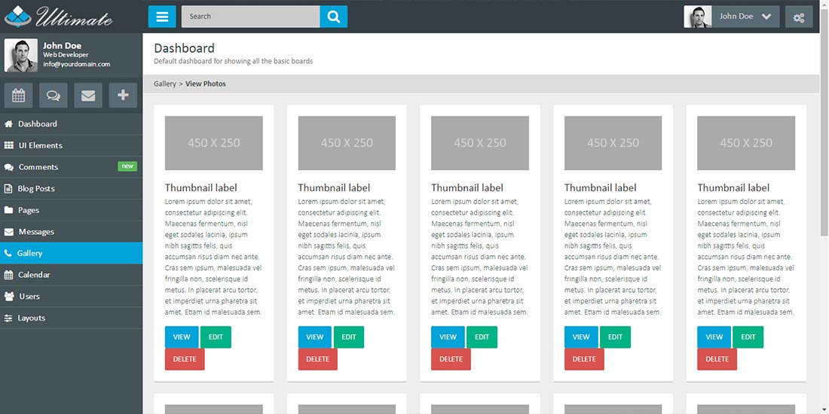Click the info@yourdomain.com email text
The width and height of the screenshot is (829, 414).
tap(77, 65)
